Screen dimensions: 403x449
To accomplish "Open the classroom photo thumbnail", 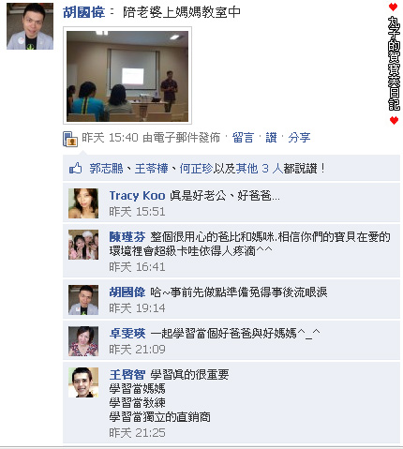I will click(127, 75).
